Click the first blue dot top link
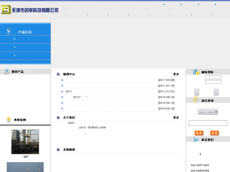 tap(164, 4)
